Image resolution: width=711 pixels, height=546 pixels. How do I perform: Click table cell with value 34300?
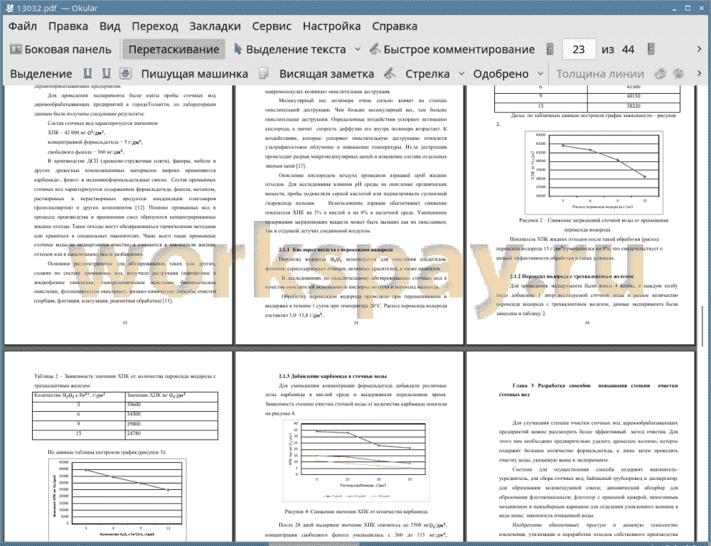[171, 414]
